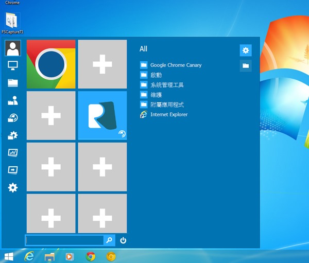Open the blue R app tile
This screenshot has height=263, width=309.
pos(102,115)
